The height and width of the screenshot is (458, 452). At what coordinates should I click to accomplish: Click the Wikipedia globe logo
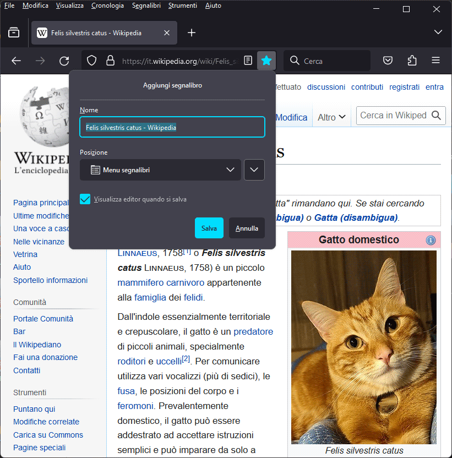[44, 117]
